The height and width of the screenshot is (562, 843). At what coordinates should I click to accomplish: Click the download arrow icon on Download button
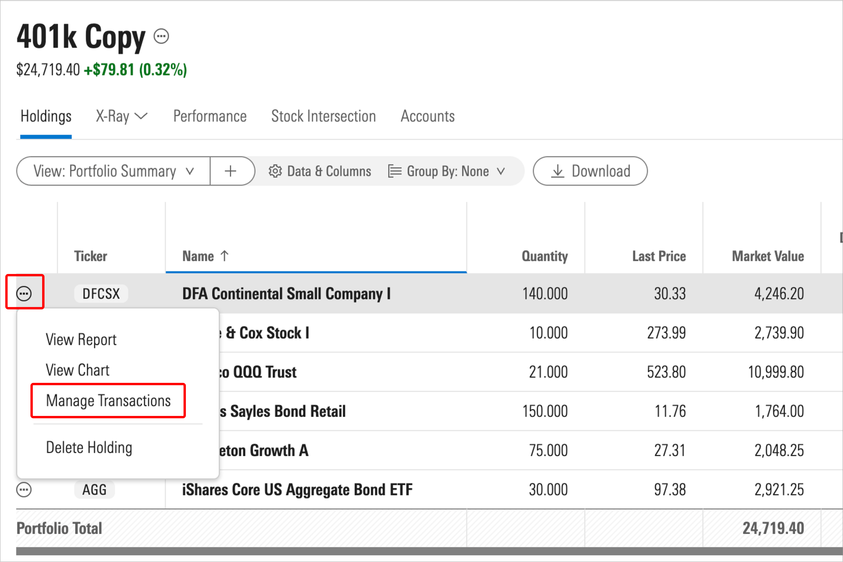tap(558, 171)
